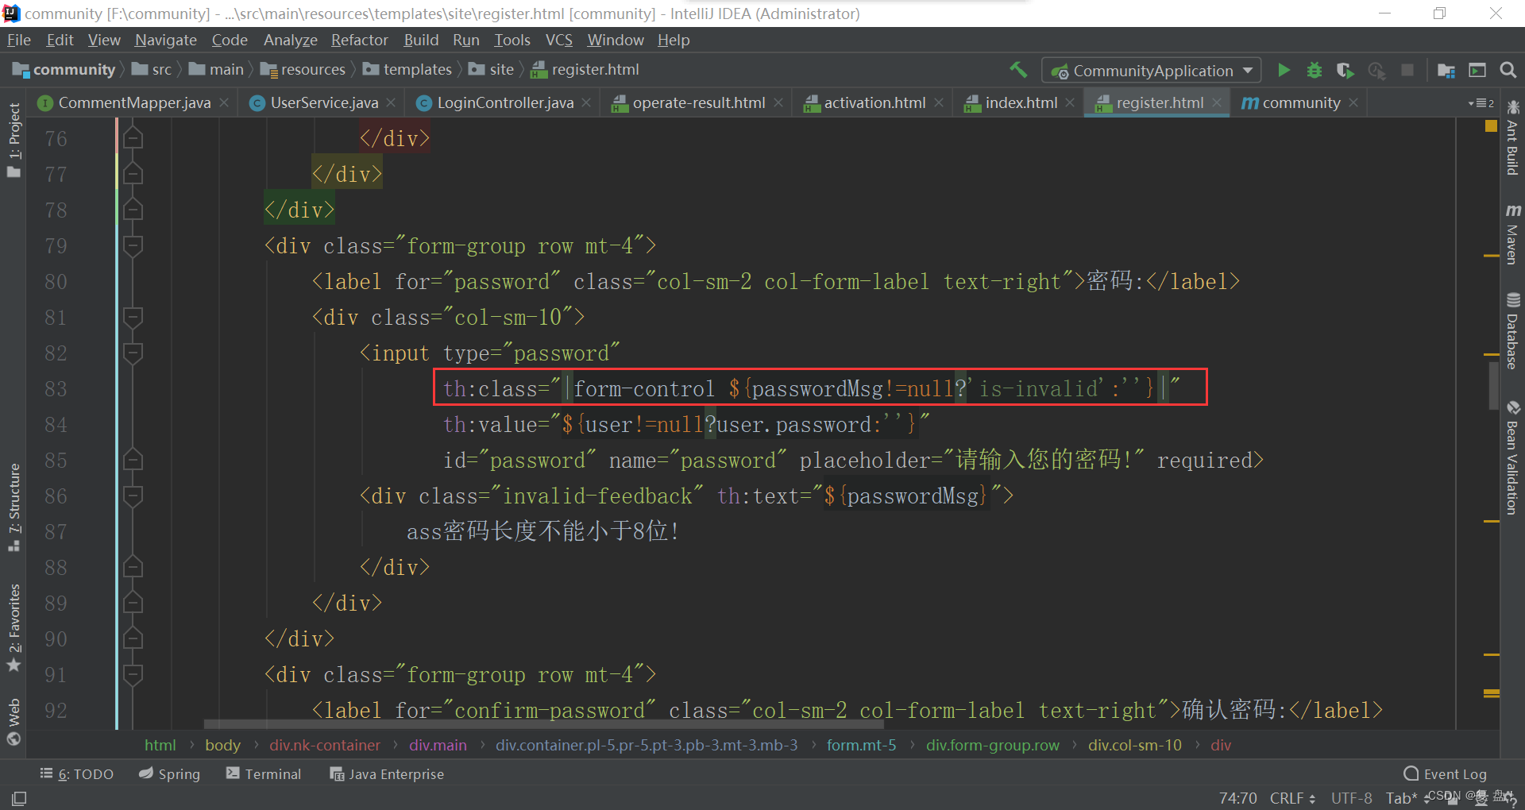This screenshot has width=1525, height=810.
Task: Open the Navigate menu
Action: 165,40
